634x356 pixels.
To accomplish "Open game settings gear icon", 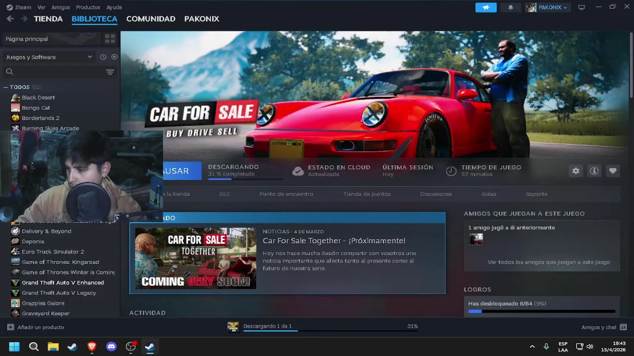I will tap(576, 171).
